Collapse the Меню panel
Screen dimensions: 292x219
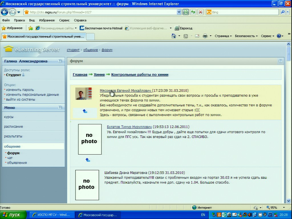pos(60,108)
